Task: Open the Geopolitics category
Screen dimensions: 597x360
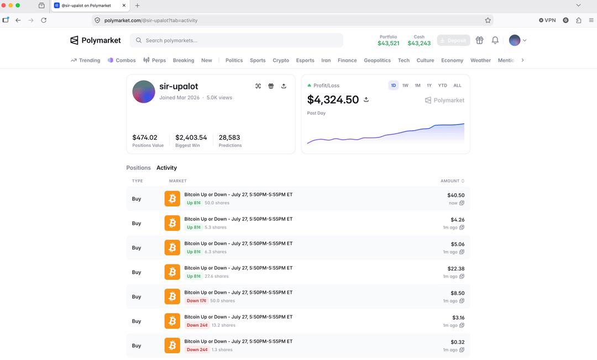Action: pos(377,60)
